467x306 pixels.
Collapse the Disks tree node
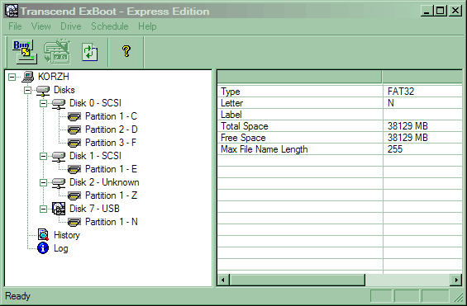click(x=28, y=90)
